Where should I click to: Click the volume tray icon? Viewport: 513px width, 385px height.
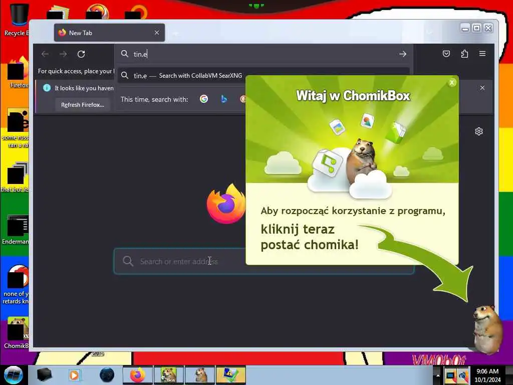(463, 375)
